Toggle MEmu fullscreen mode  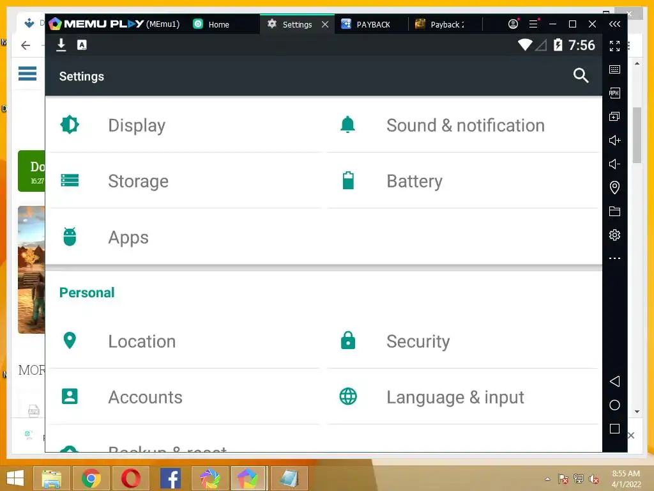point(614,46)
